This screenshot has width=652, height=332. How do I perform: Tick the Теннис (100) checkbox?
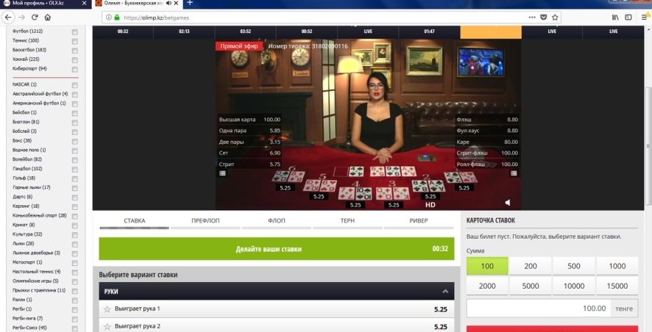(74, 41)
